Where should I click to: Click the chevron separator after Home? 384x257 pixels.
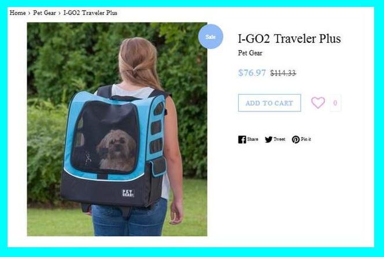[29, 13]
